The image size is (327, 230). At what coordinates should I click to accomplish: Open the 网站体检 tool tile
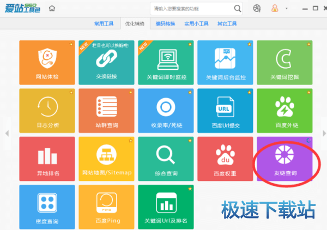tap(47, 63)
